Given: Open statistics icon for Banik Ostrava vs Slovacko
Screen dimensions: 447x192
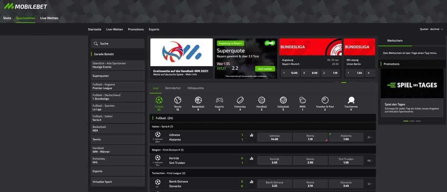Looking at the screenshot, I should coord(251,182).
